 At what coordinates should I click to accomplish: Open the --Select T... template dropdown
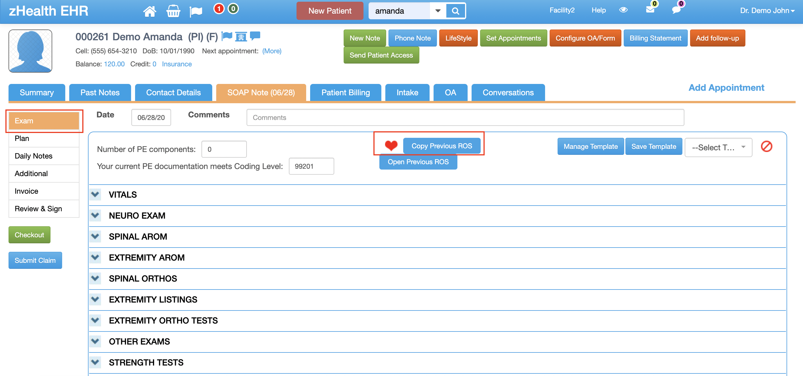point(718,147)
